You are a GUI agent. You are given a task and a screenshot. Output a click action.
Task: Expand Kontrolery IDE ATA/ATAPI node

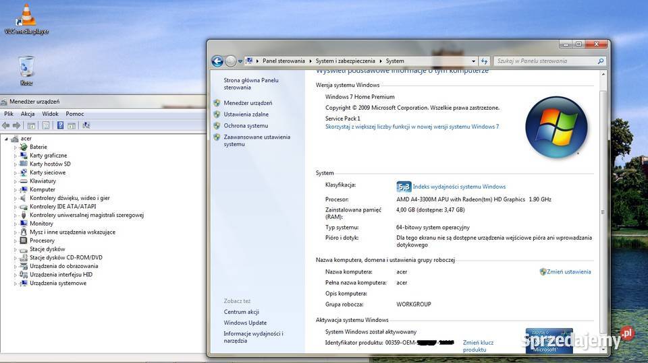pyautogui.click(x=16, y=207)
